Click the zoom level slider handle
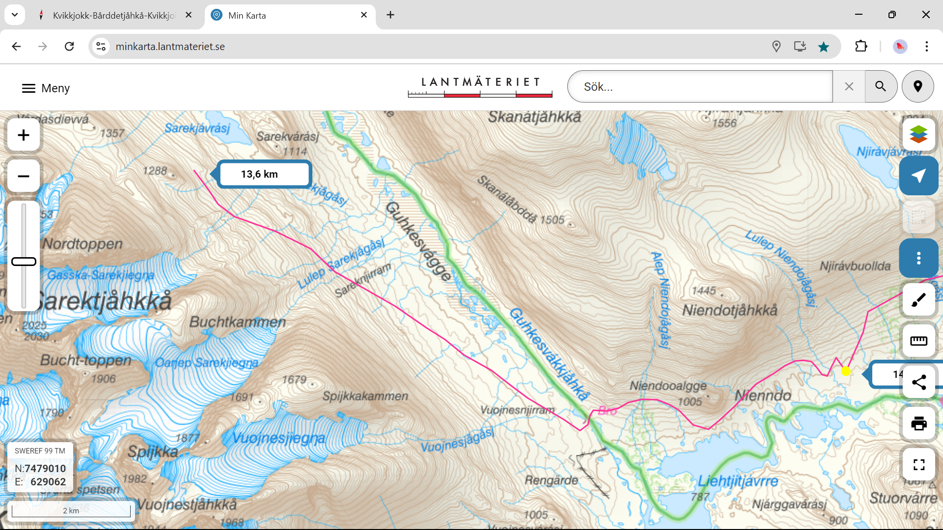 point(24,262)
